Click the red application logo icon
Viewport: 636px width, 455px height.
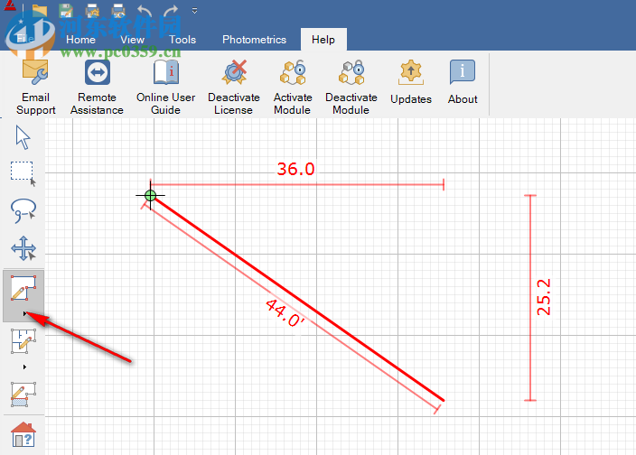(10, 5)
